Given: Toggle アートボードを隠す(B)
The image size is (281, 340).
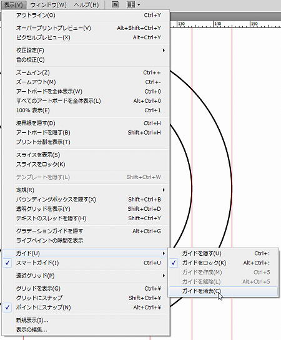Looking at the screenshot, I should coord(86,132).
